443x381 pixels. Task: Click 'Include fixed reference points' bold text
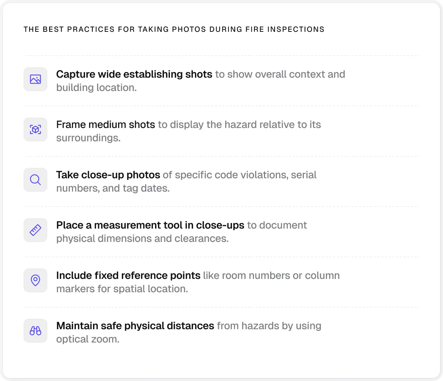click(128, 276)
